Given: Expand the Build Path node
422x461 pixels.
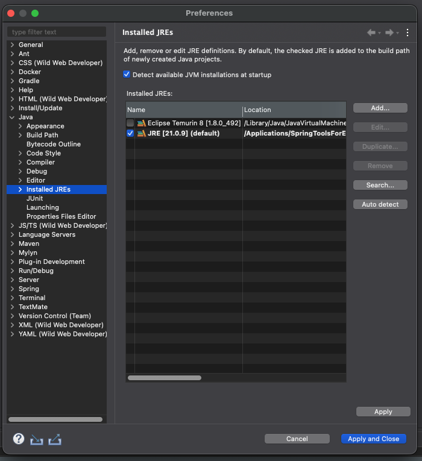Looking at the screenshot, I should click(x=20, y=135).
